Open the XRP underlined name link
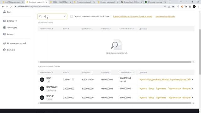The width and height of the screenshot is (201, 113). (48, 81)
